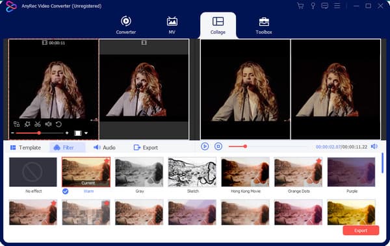Click the Converter circular arrow icon
Viewport: 390px width, 246px height.
pos(126,21)
